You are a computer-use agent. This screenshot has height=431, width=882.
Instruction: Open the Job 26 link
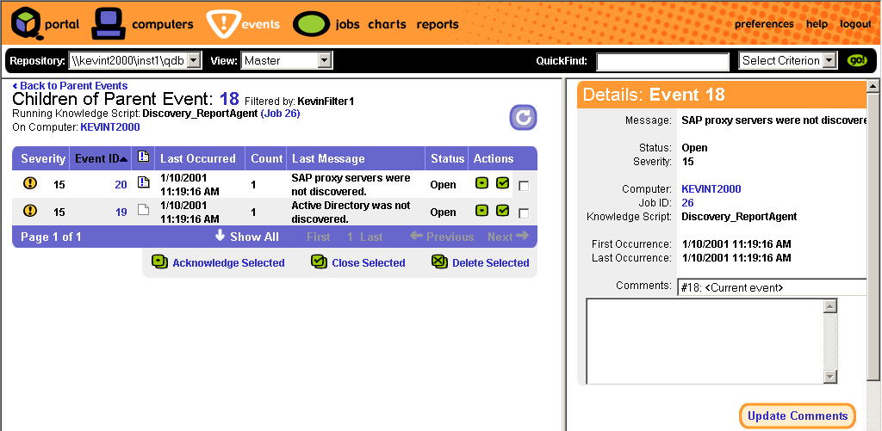pos(280,114)
